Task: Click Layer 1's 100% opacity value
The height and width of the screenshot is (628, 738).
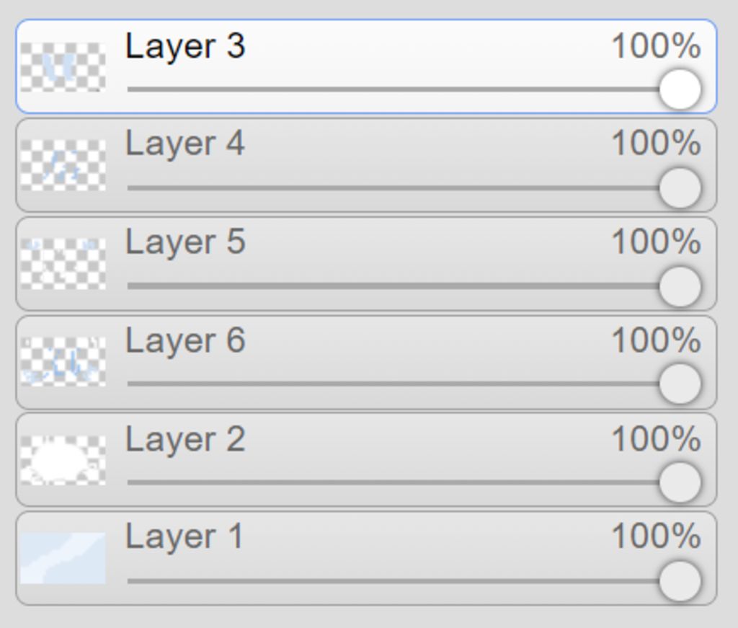Action: coord(656,536)
